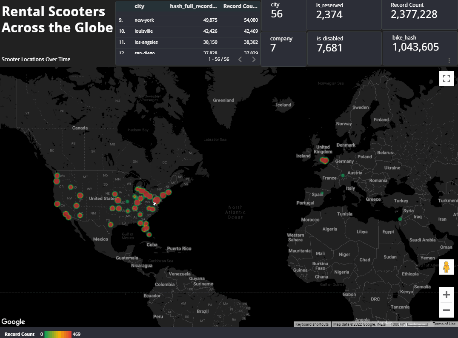Click is_reserved scorecard 2,374
The height and width of the screenshot is (338, 458).
pos(344,14)
